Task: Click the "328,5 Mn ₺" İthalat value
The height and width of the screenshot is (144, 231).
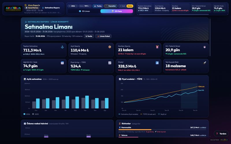Action: click(x=127, y=66)
